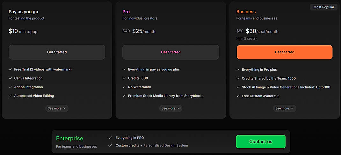Screen dimensions: 341x155
Task: Click the 'Canva Integration' feature text
Action: (x=28, y=78)
